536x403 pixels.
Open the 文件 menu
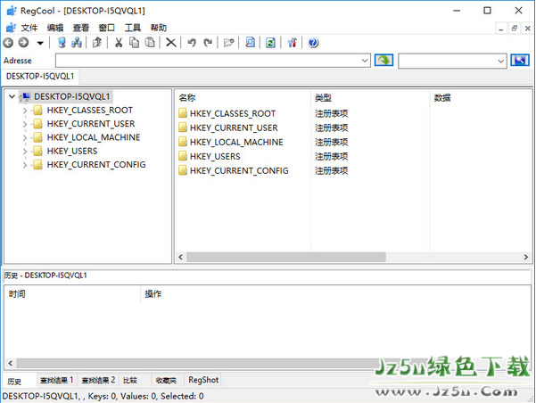(29, 28)
